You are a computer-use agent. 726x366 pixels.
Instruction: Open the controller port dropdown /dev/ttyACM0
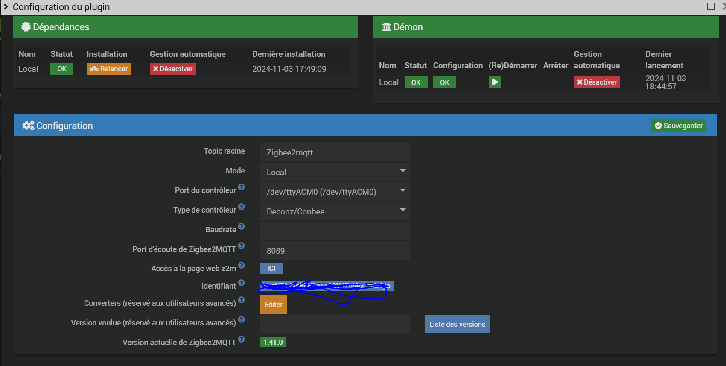pyautogui.click(x=334, y=192)
